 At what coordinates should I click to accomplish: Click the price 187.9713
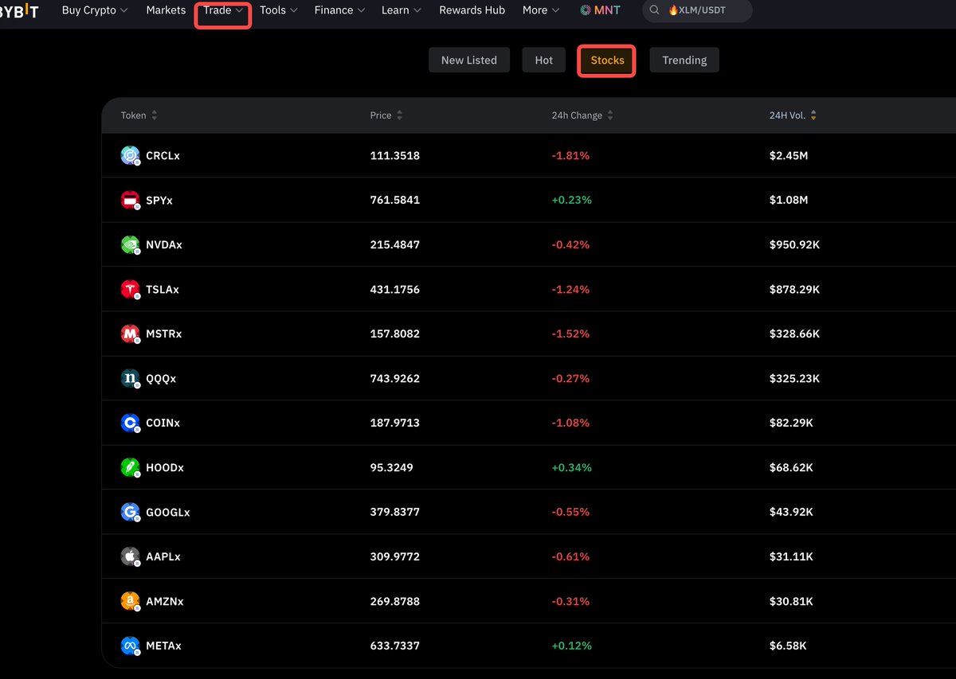click(x=395, y=423)
